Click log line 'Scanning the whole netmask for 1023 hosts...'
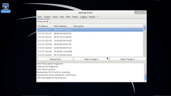 [x=57, y=75]
